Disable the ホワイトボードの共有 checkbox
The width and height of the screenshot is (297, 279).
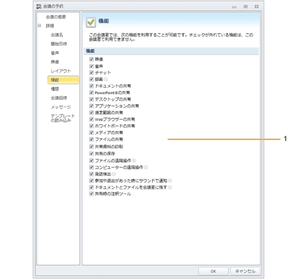tap(91, 126)
